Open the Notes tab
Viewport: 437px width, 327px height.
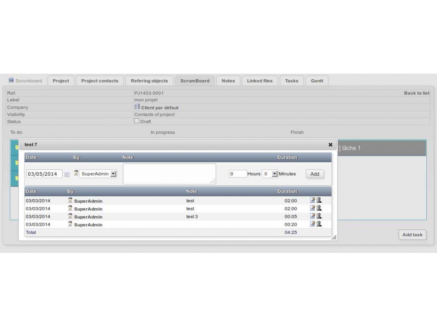tap(228, 80)
